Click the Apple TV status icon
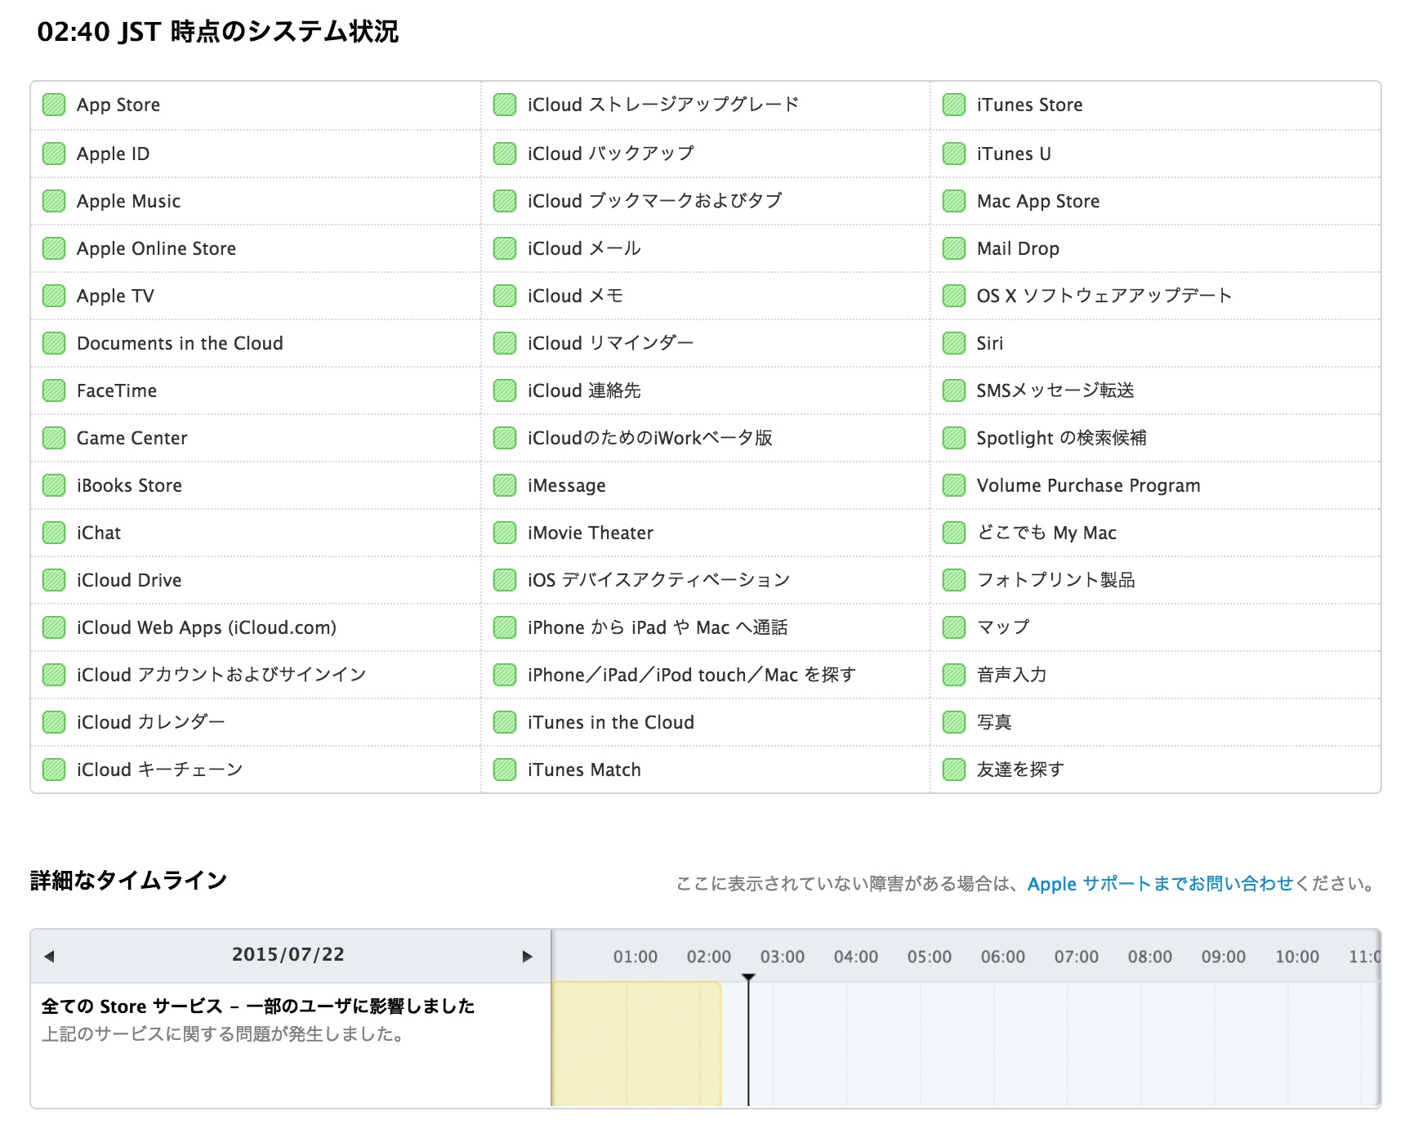Viewport: 1405px width, 1129px height. coord(54,296)
